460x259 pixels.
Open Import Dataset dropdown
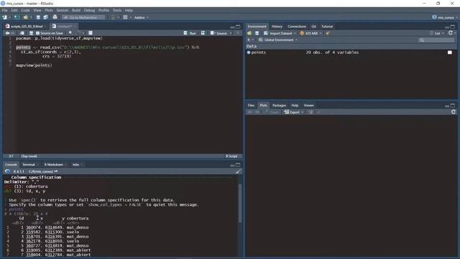(280, 33)
